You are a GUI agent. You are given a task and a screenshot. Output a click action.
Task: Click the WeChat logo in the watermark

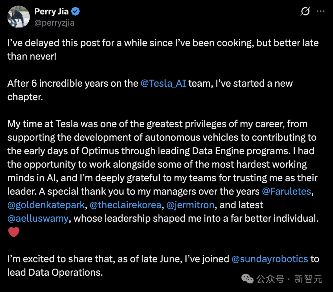click(247, 279)
